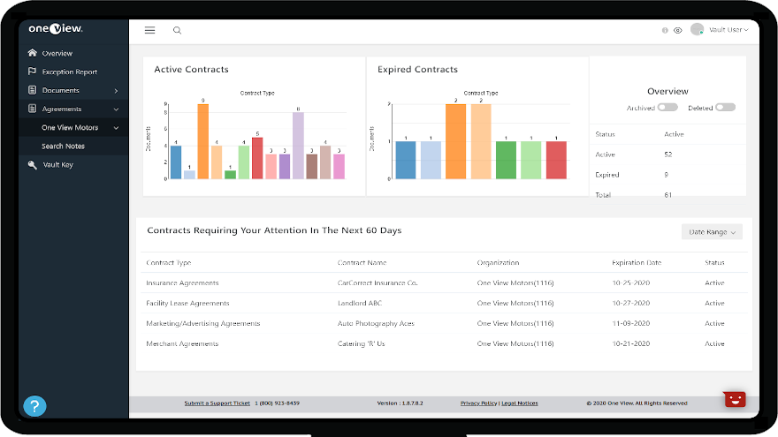
Task: Click the Submit a Support Ticket link
Action: click(217, 403)
